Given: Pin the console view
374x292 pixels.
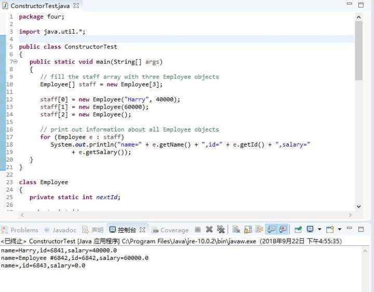Looking at the screenshot, I should point(298,230).
